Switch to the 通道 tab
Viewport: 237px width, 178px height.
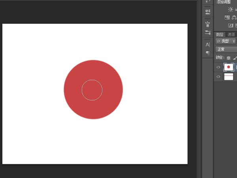pyautogui.click(x=231, y=34)
